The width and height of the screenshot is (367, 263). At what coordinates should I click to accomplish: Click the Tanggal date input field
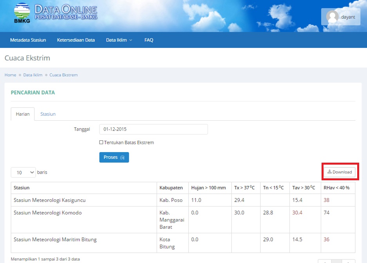point(154,129)
